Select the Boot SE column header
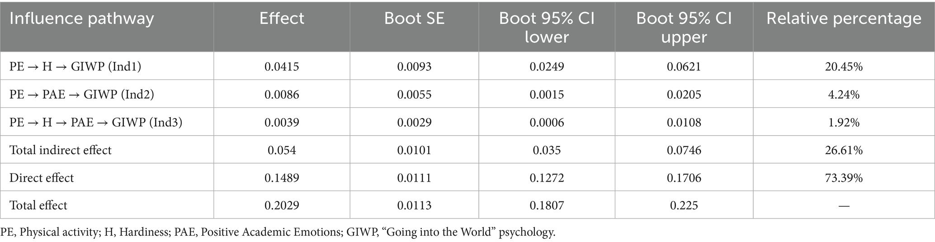This screenshot has height=242, width=935. point(414,18)
